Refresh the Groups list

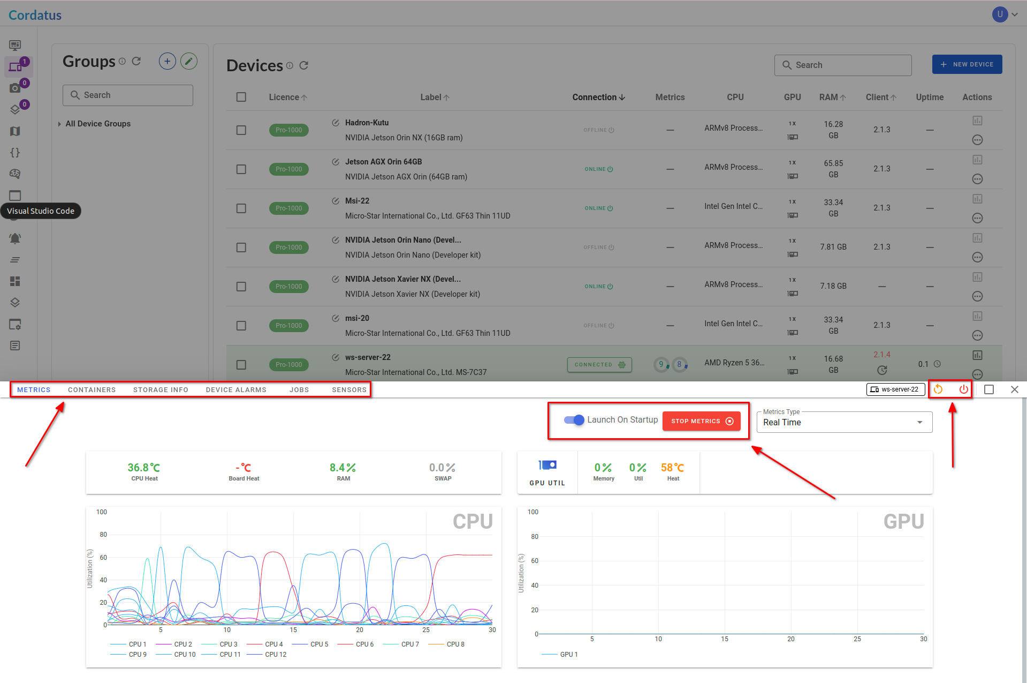click(x=136, y=61)
